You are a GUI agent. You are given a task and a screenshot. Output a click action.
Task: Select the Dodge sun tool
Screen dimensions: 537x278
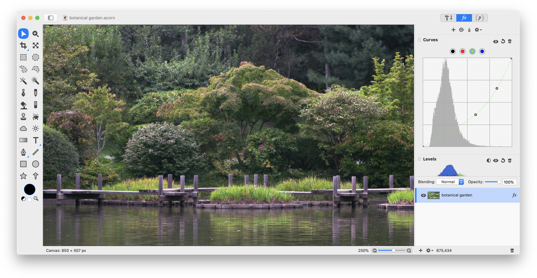[35, 128]
